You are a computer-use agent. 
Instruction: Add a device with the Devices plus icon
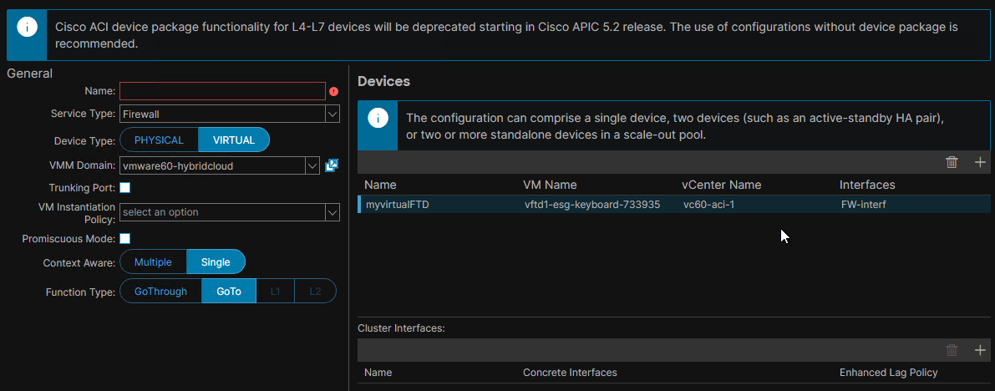pyautogui.click(x=980, y=162)
